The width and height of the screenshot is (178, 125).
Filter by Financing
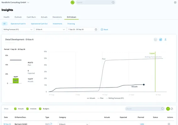tap(71, 24)
